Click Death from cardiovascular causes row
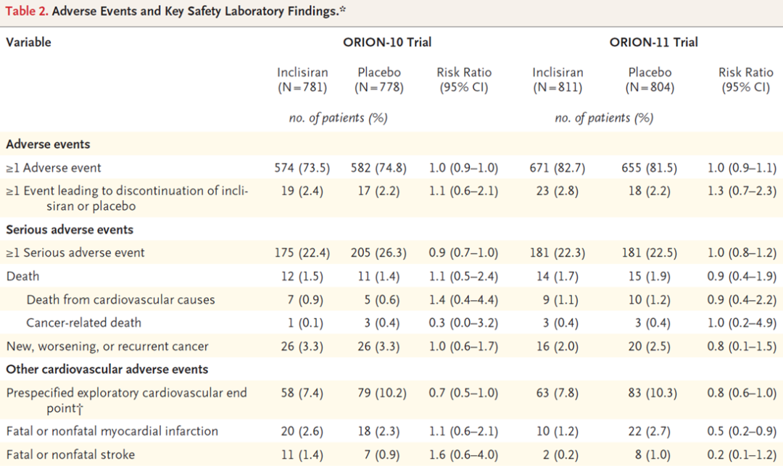The width and height of the screenshot is (783, 466). click(x=120, y=299)
